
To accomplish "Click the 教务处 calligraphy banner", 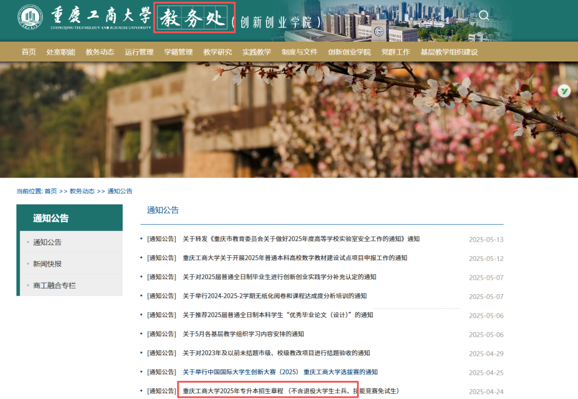I will click(x=194, y=16).
